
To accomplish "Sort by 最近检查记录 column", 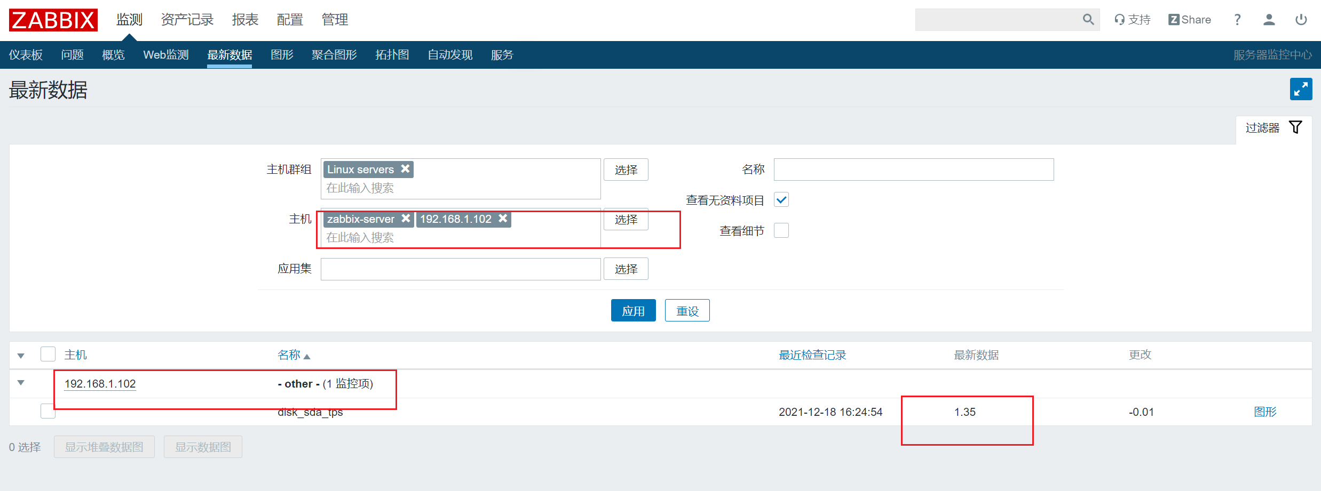I will [x=812, y=355].
